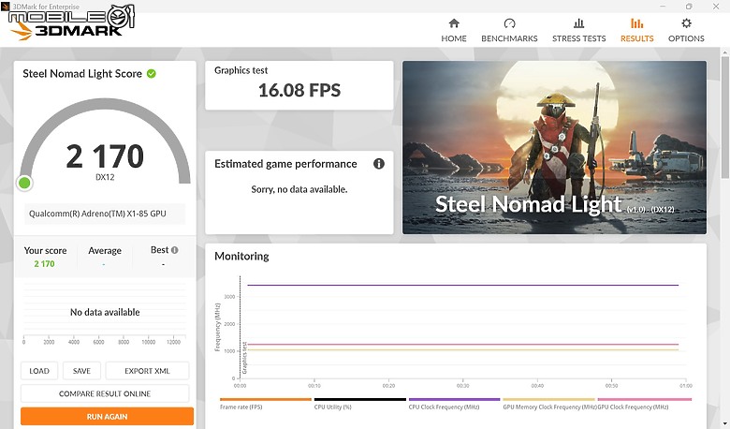730x429 pixels.
Task: Toggle GPU Memory Clock Frequency legend
Action: point(548,404)
